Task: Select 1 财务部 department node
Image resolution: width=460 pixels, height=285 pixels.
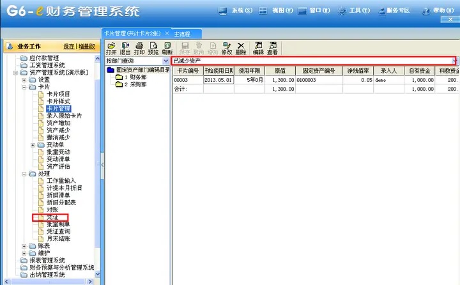Action: [135, 77]
